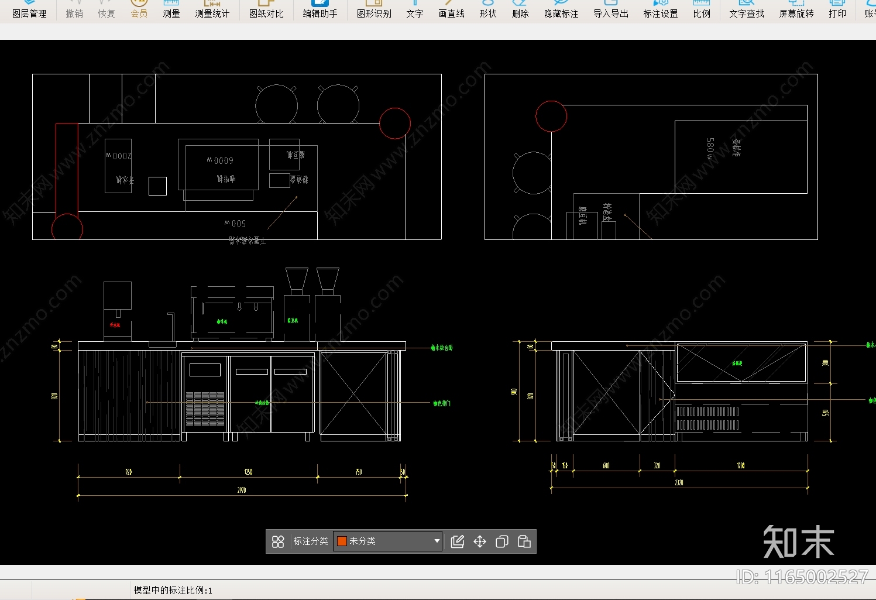876x600 pixels.
Task: Click the move arrows icon
Action: coord(480,541)
